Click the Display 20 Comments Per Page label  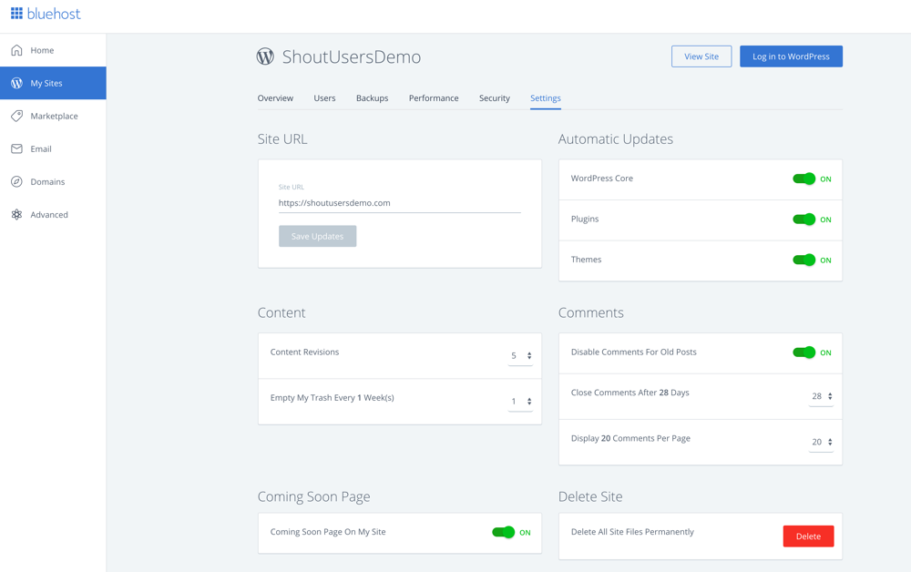click(x=630, y=438)
